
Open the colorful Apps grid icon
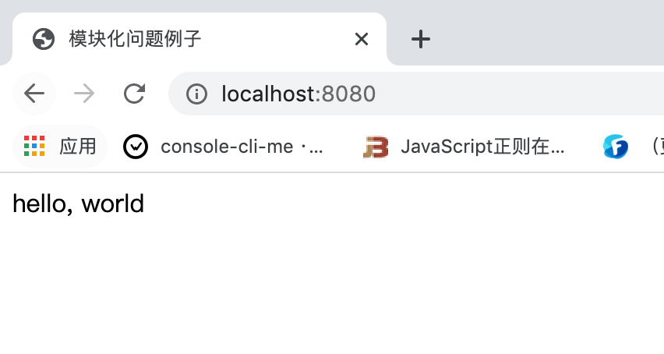point(34,146)
